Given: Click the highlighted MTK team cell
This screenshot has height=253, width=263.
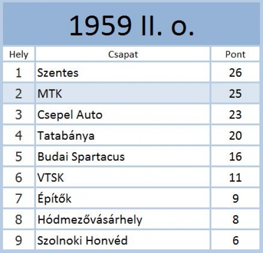Looking at the screenshot, I should 123,93.
